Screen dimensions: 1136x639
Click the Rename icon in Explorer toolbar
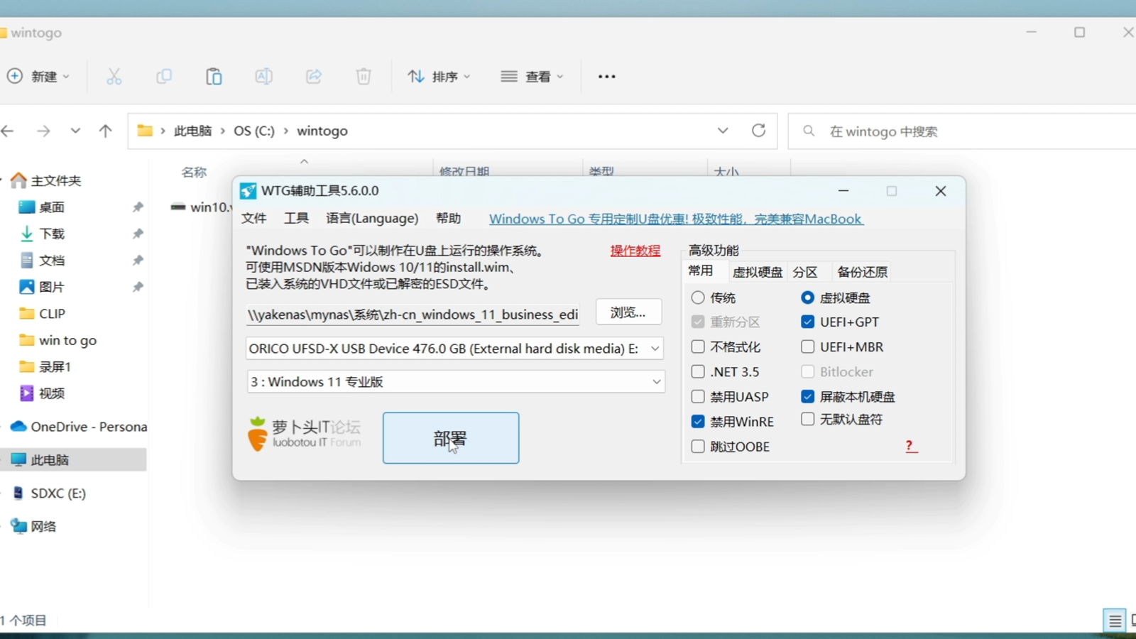coord(263,77)
